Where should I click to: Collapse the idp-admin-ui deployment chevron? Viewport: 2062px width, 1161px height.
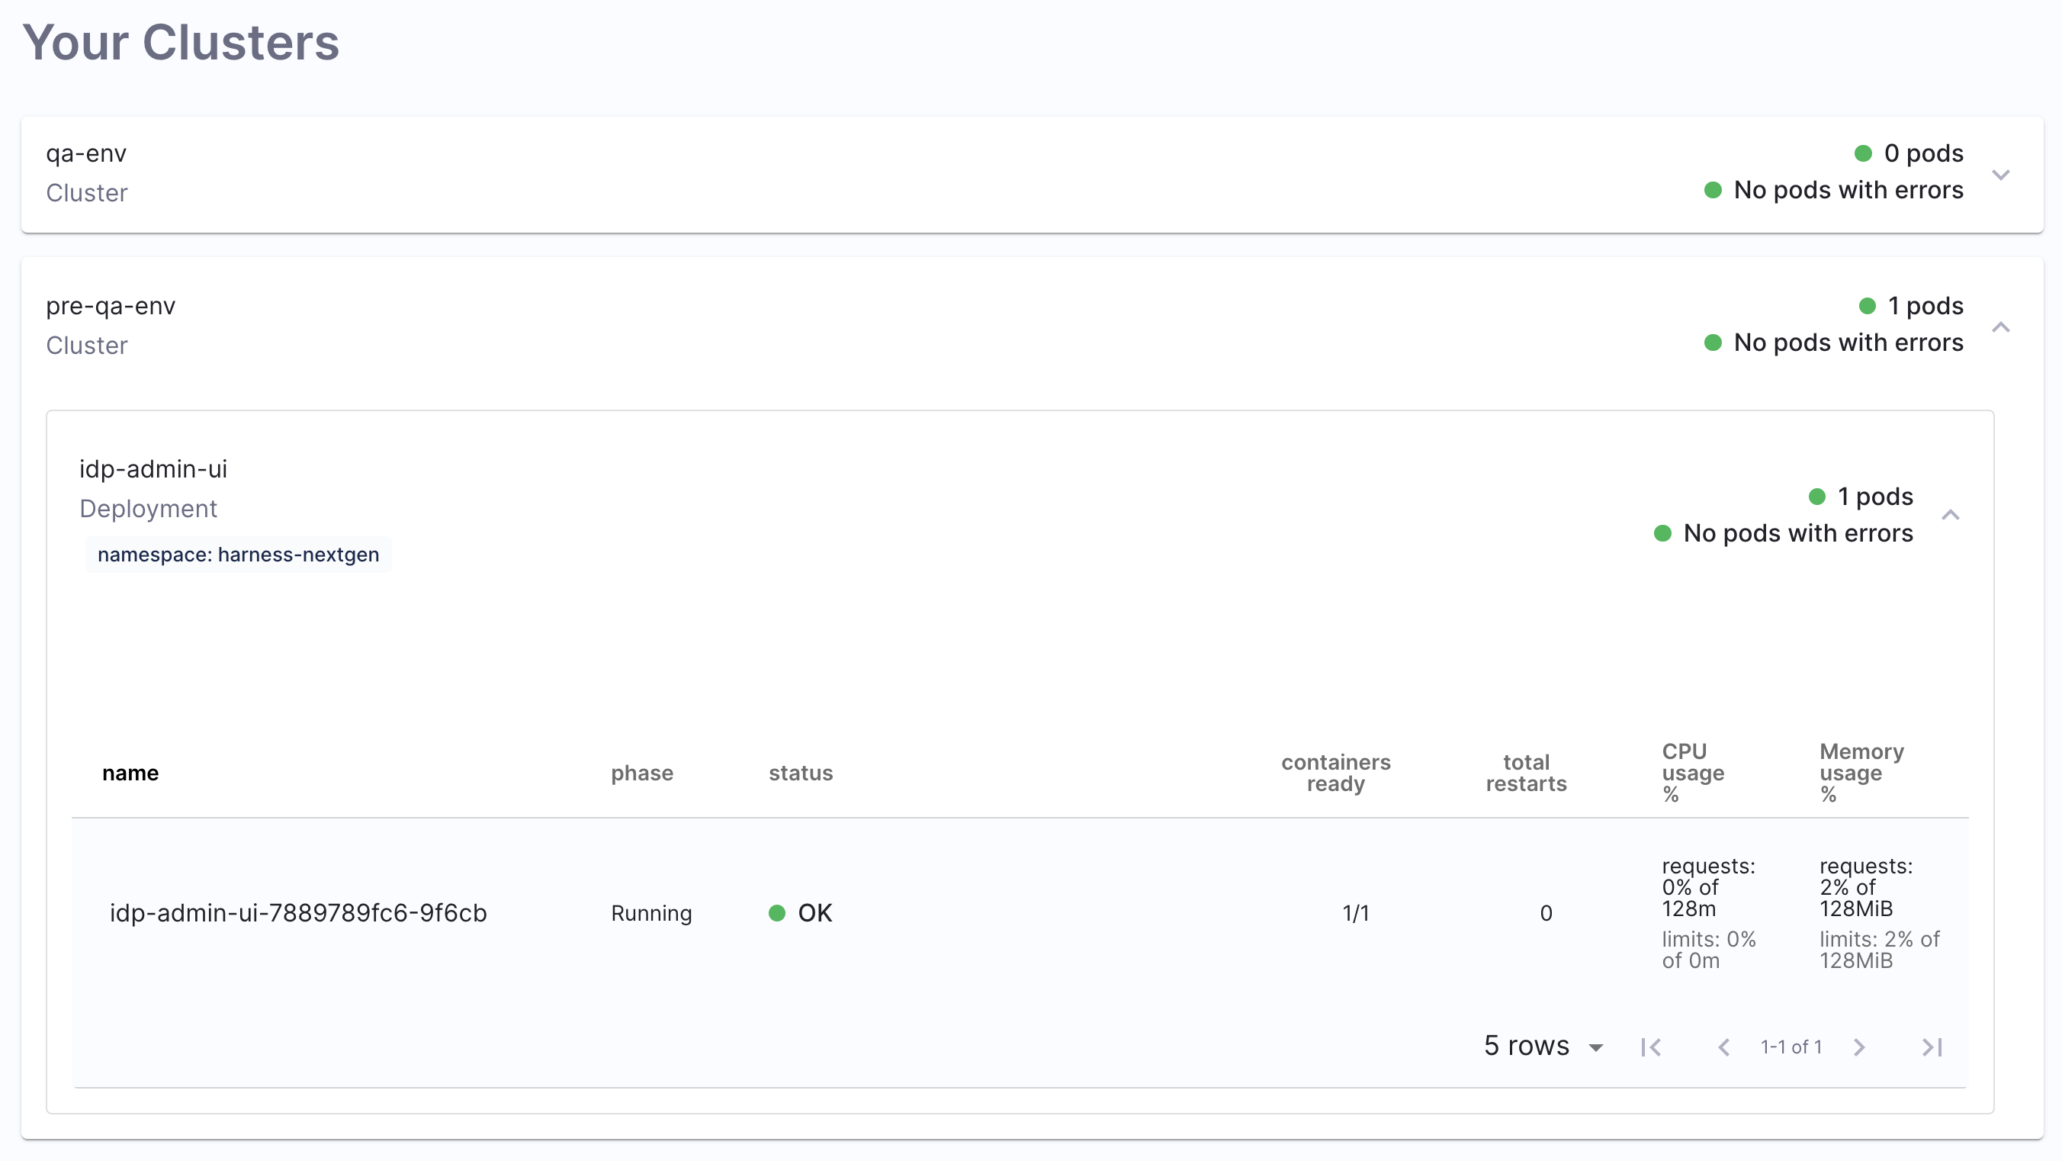1950,515
